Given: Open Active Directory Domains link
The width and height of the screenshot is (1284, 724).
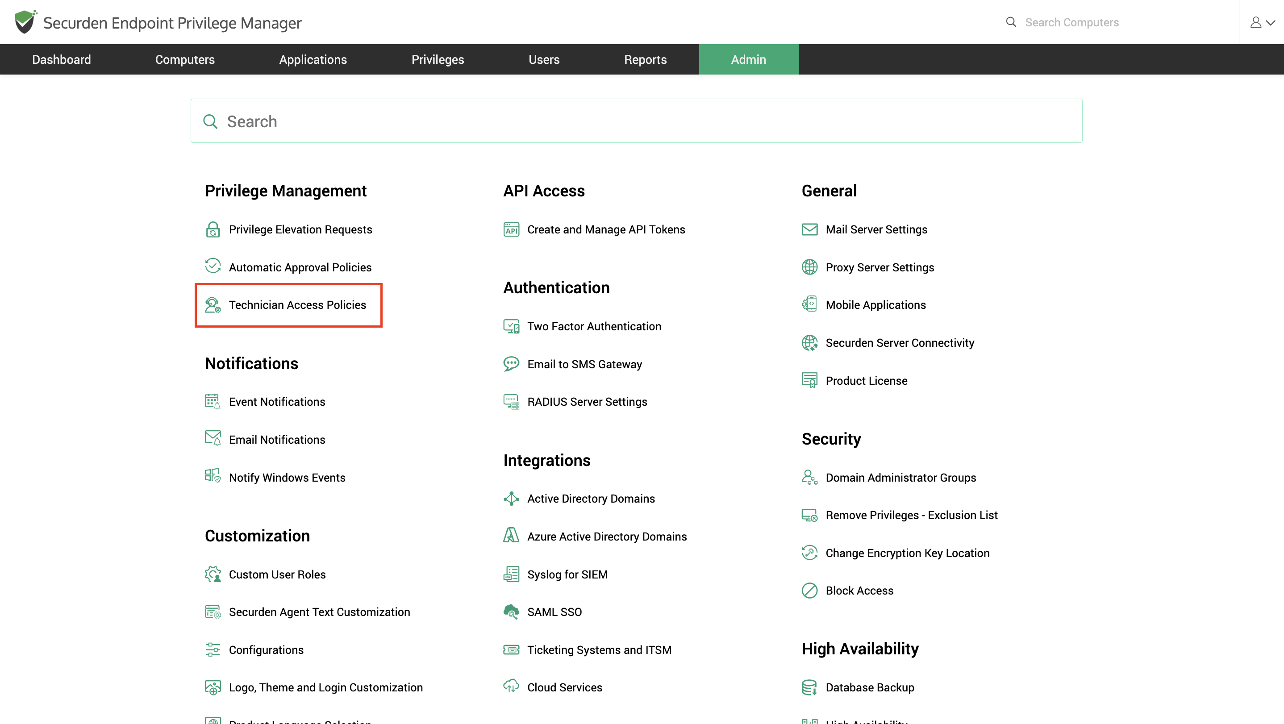Looking at the screenshot, I should tap(591, 498).
